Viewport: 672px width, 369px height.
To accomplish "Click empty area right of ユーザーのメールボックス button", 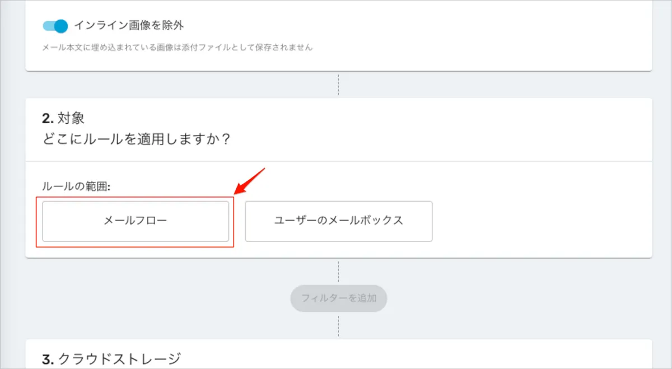I will [x=538, y=221].
